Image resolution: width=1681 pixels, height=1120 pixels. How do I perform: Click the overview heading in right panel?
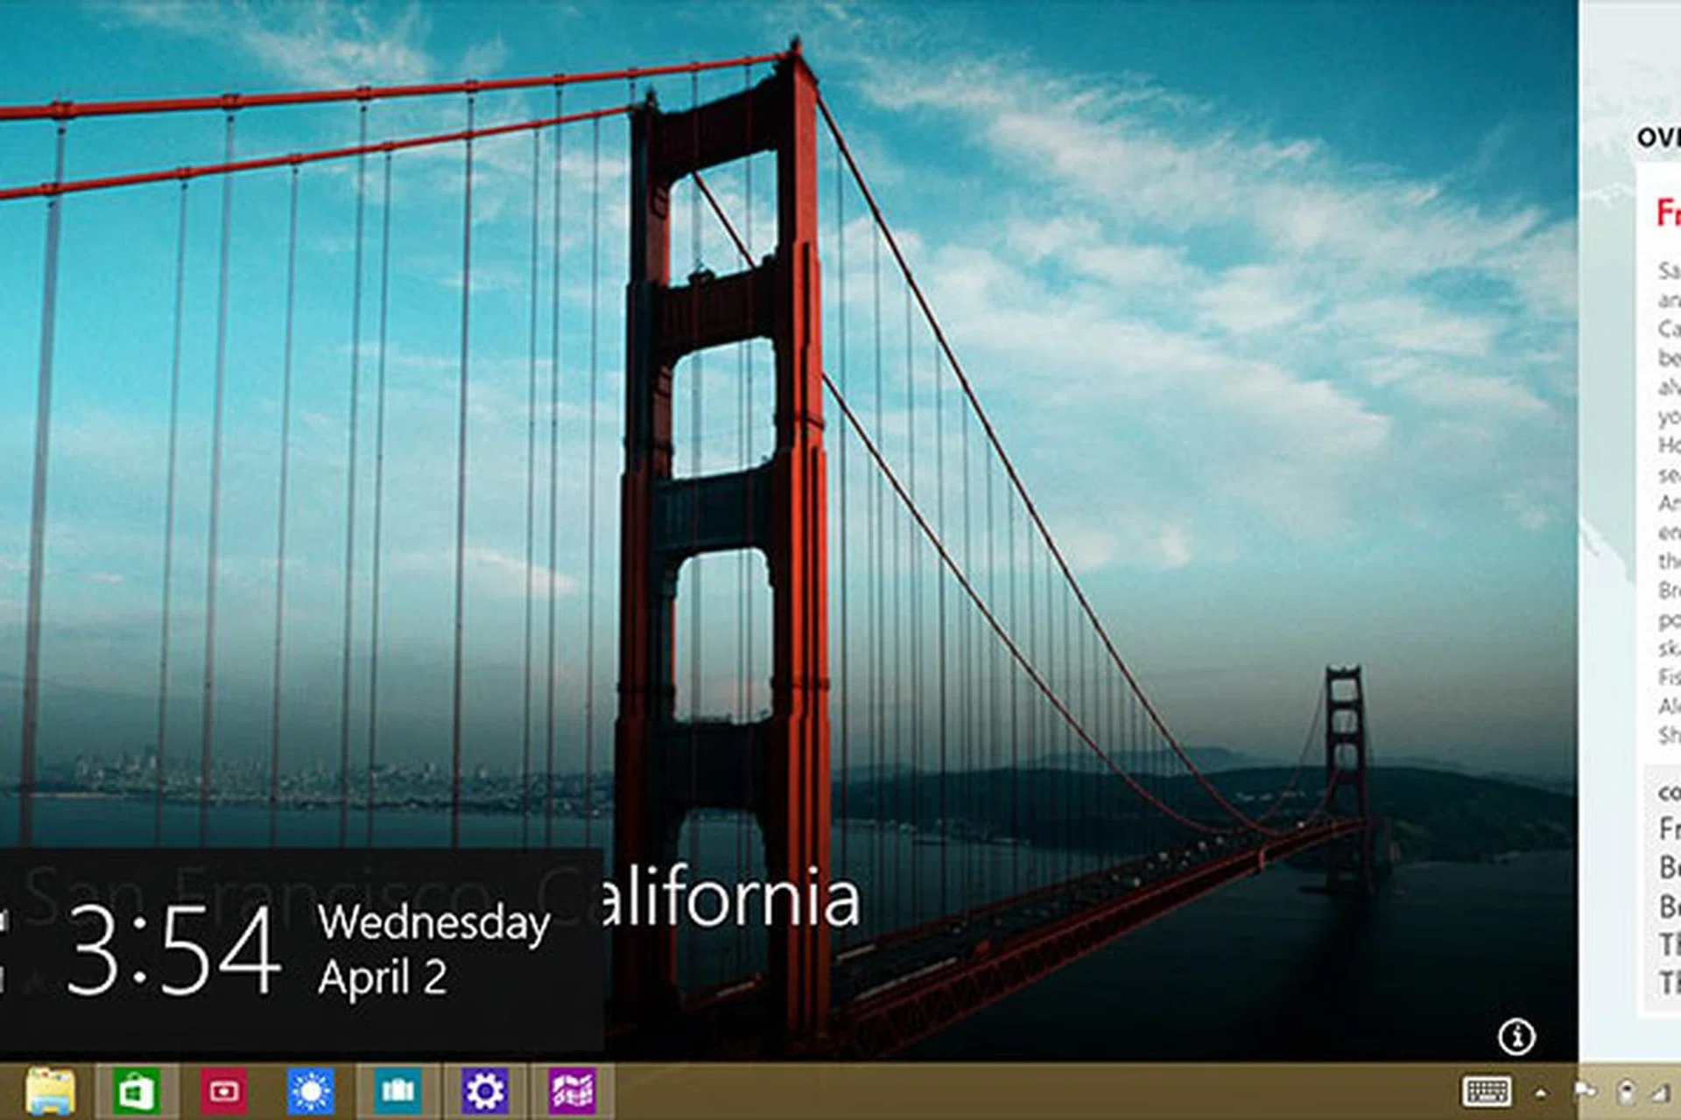(1658, 137)
